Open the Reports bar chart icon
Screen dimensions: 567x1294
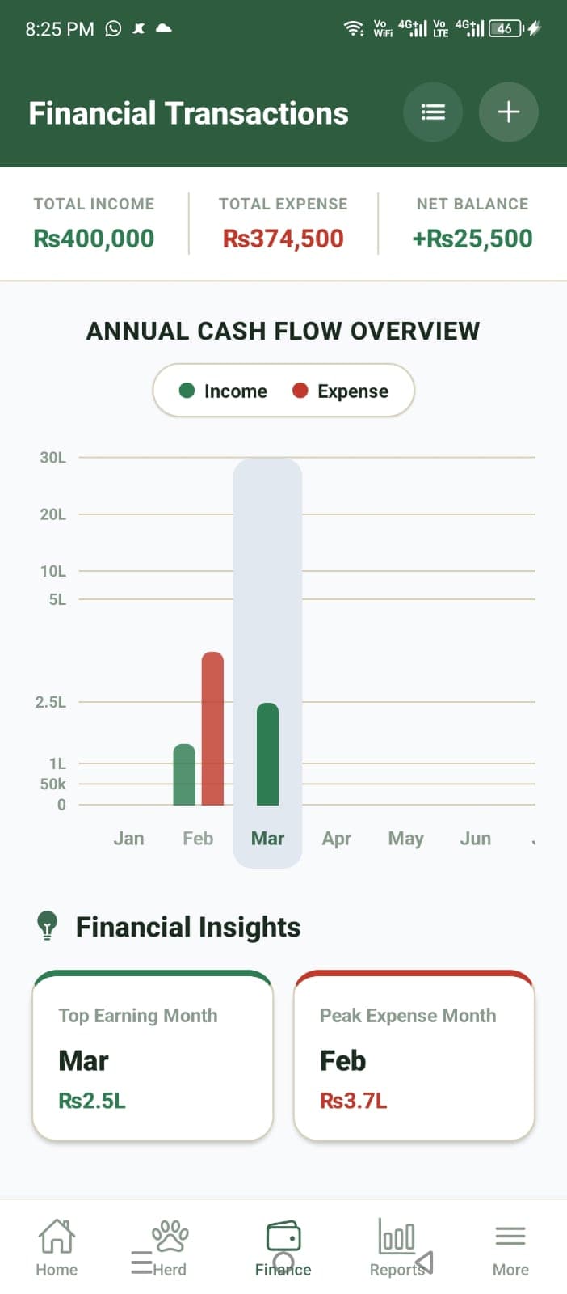pos(397,1236)
